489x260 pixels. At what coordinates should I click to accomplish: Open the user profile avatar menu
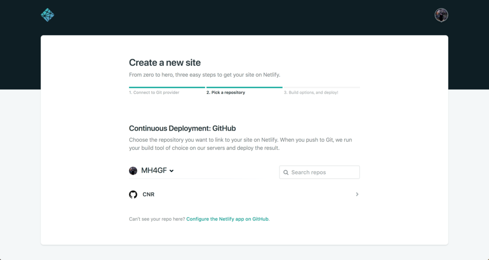click(441, 15)
